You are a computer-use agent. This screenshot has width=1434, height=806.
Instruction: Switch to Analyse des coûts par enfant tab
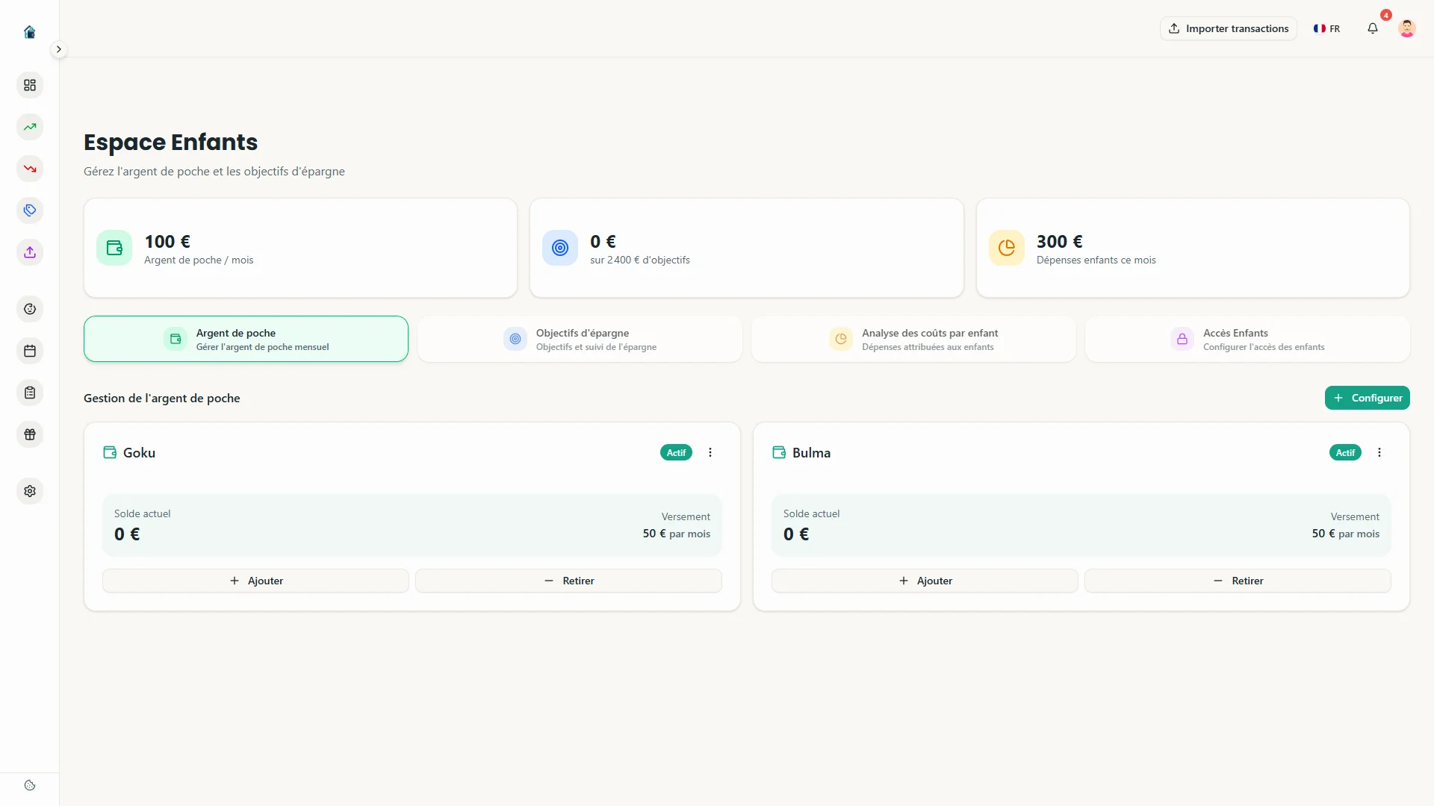point(913,339)
